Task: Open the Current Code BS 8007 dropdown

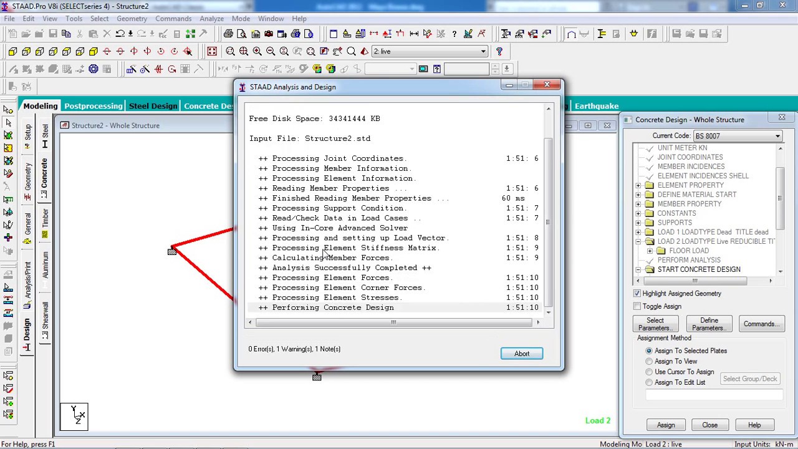Action: tap(738, 136)
